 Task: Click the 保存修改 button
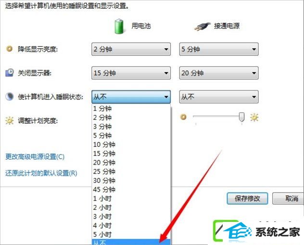247,198
